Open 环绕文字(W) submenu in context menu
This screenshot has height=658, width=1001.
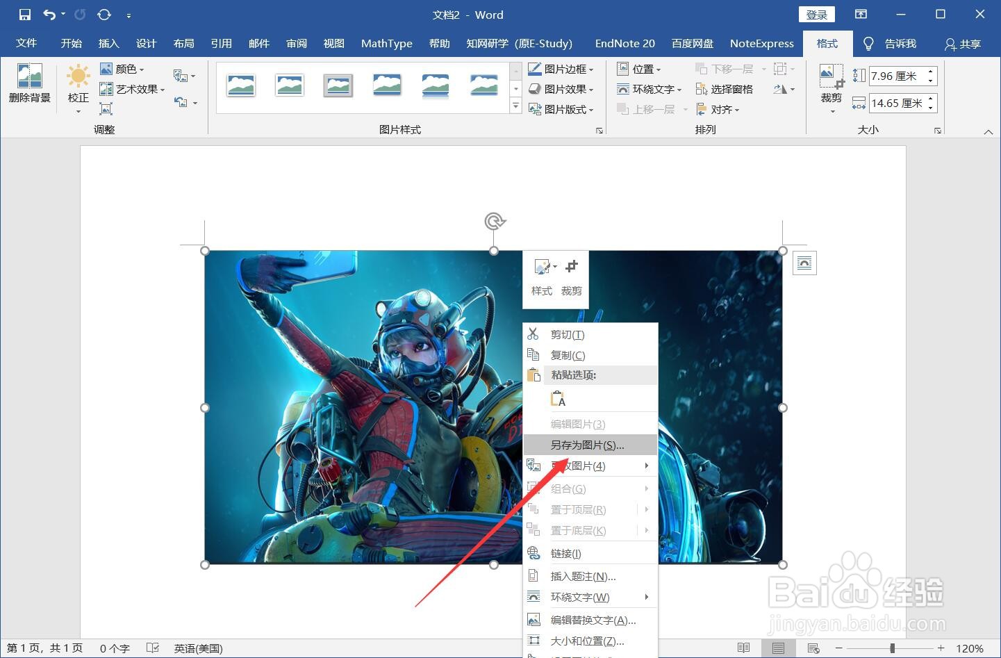tap(590, 597)
